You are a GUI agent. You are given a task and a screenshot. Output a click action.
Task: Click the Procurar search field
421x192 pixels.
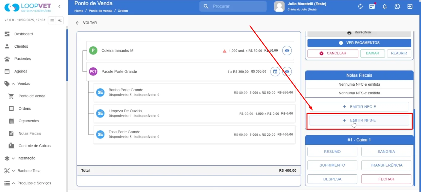pyautogui.click(x=233, y=6)
